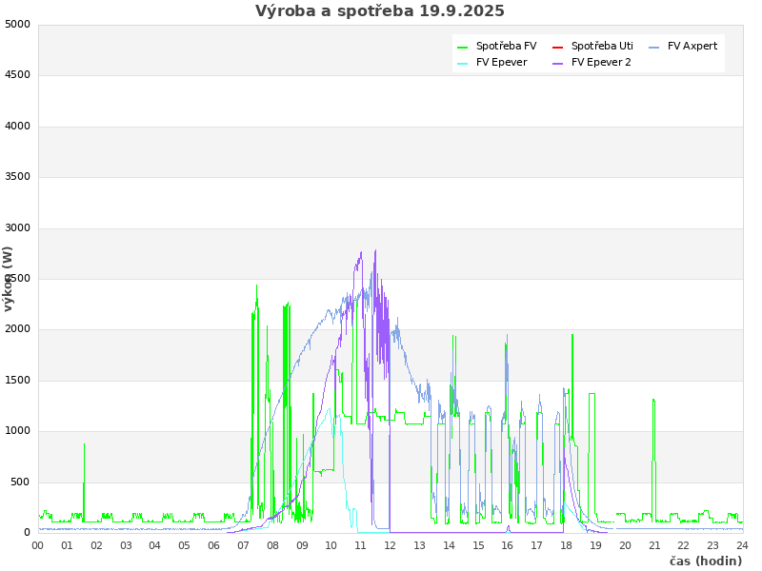Click the 3000 value on the y-axis
Viewport: 762px width, 571px height.
pyautogui.click(x=17, y=227)
